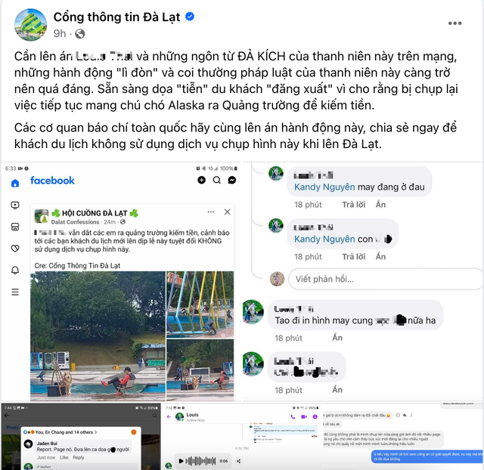Expand the 'You, En Chang and 14 others' reactions

(66, 432)
